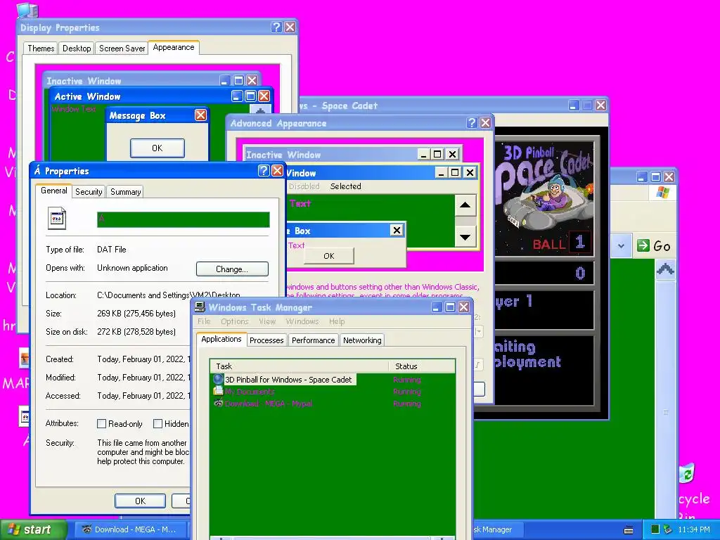This screenshot has width=720, height=540.
Task: Select the Download - MEGA - Mypal task row
Action: point(332,403)
